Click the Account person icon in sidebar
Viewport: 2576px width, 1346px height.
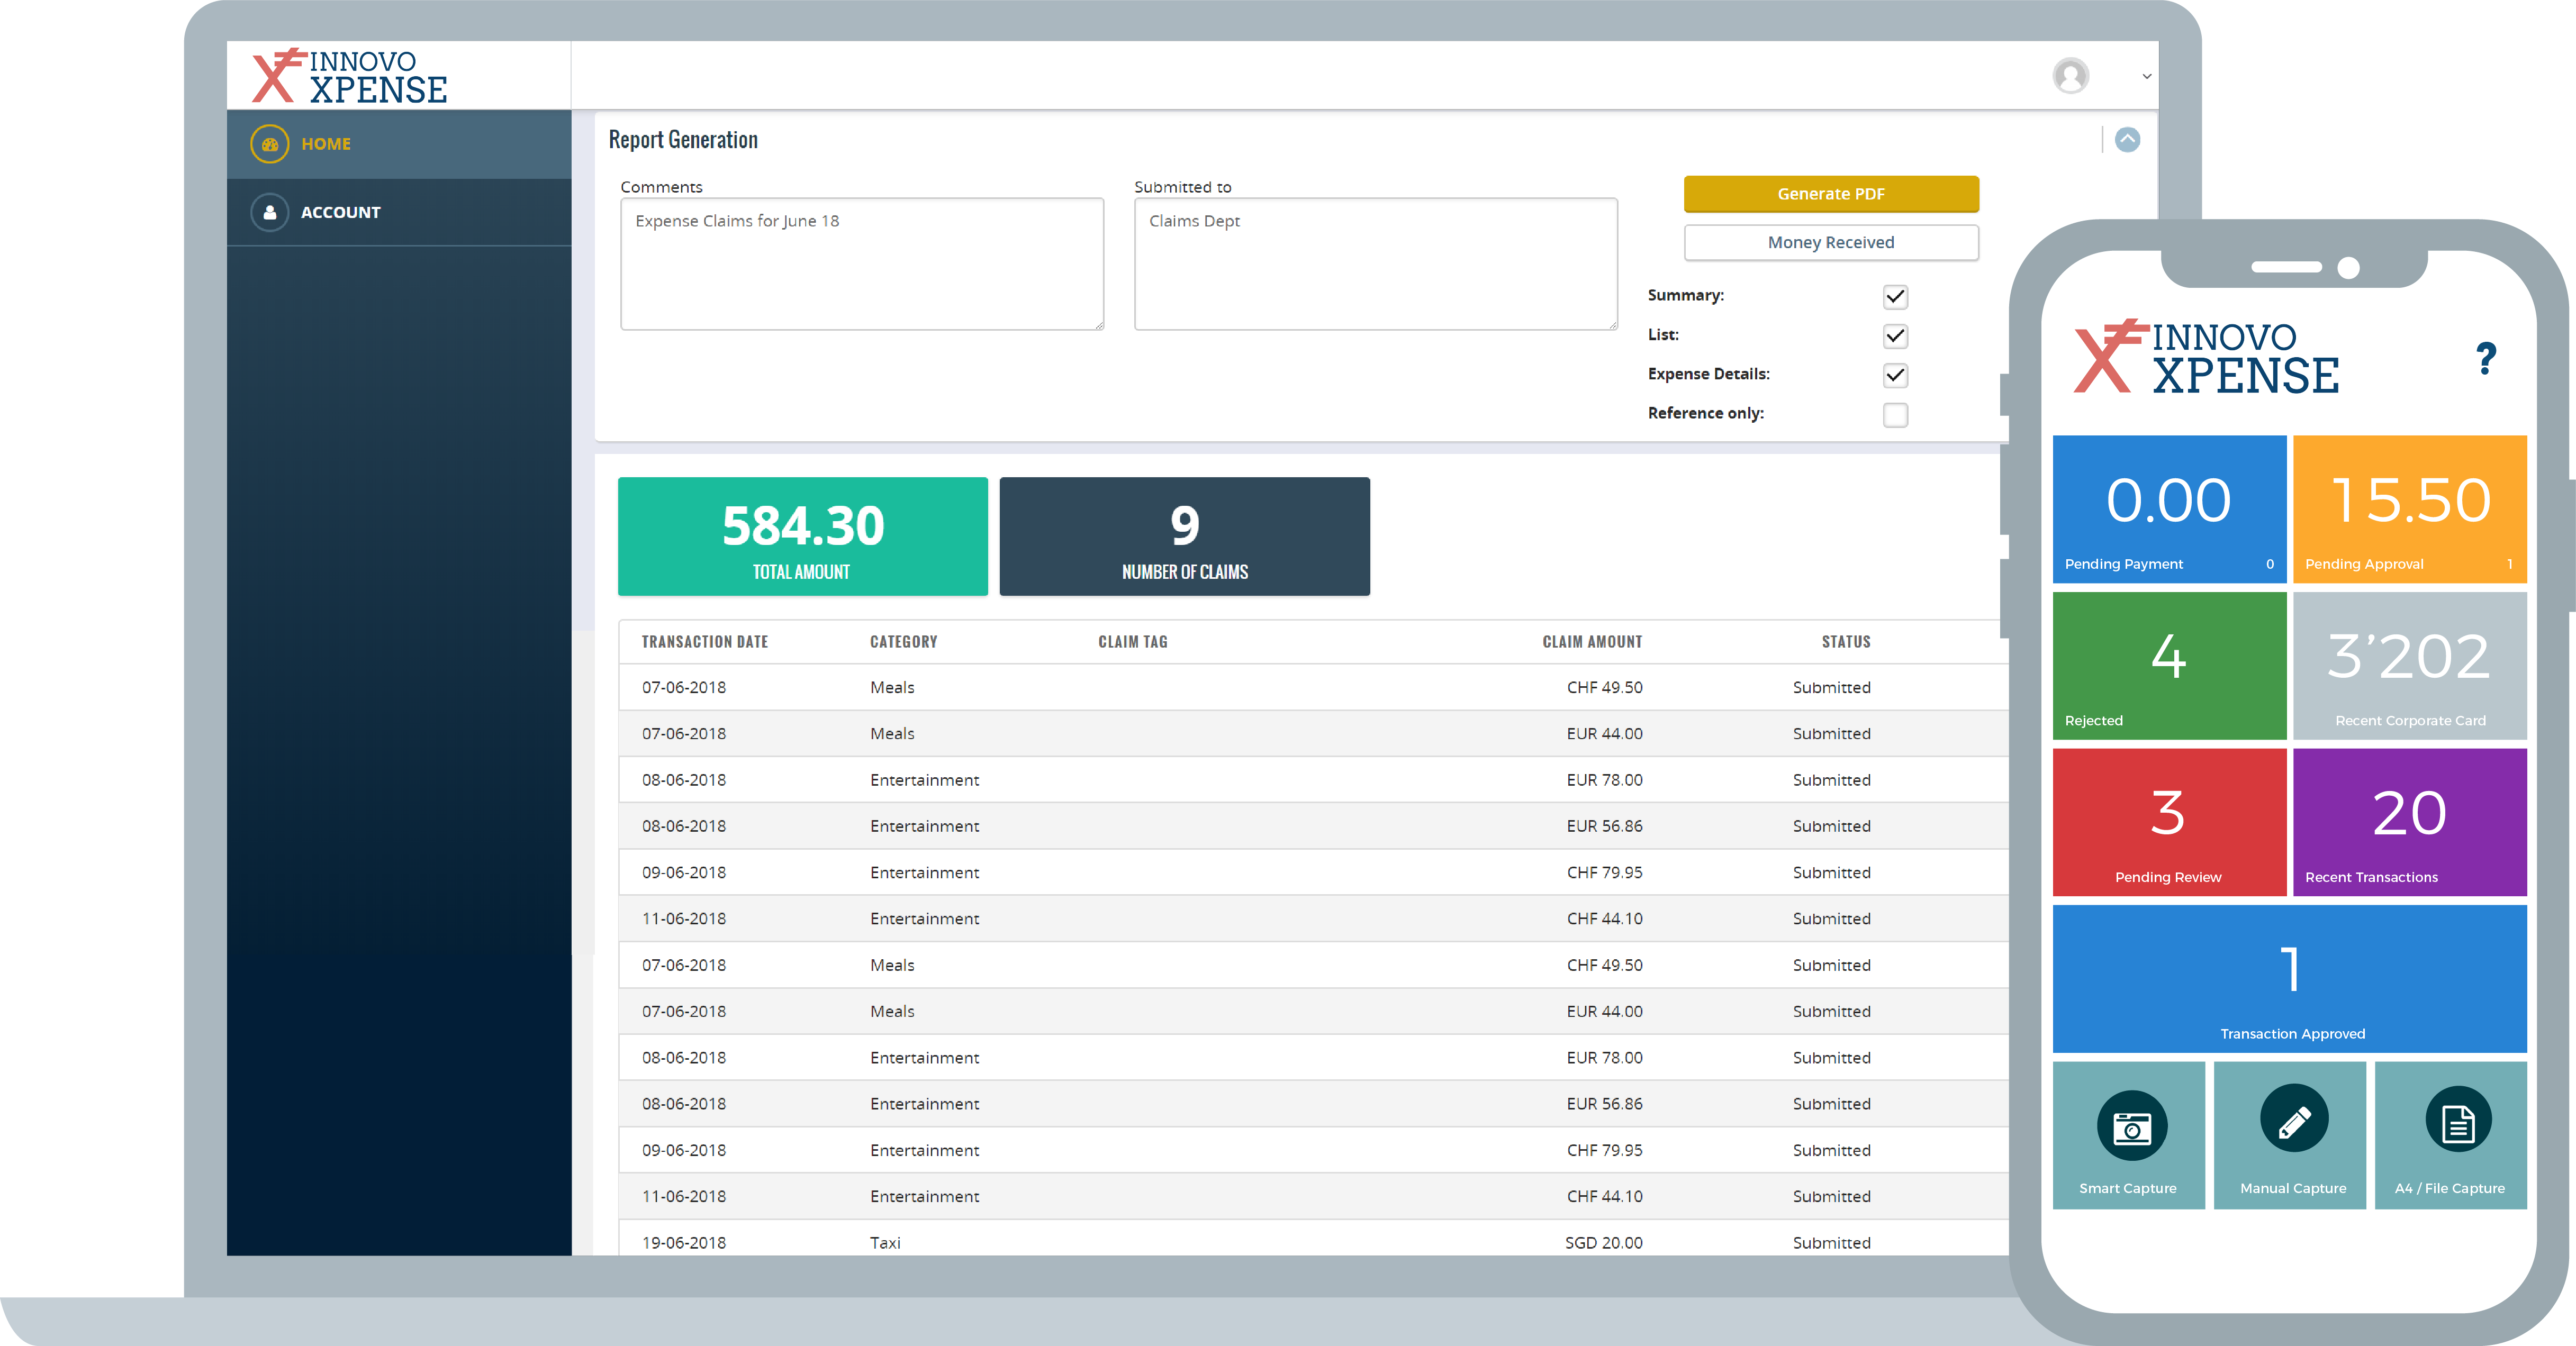point(269,212)
